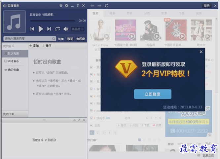Focus the 请输入搜索内容 search field

click(x=30, y=39)
